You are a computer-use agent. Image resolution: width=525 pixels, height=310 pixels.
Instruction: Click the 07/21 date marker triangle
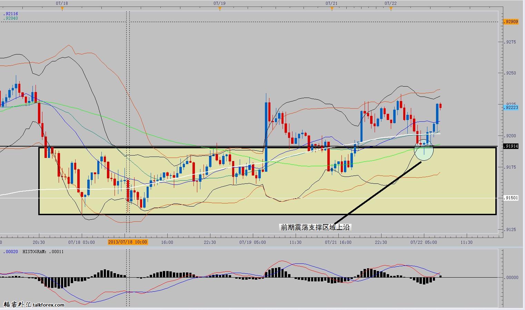tap(332, 9)
